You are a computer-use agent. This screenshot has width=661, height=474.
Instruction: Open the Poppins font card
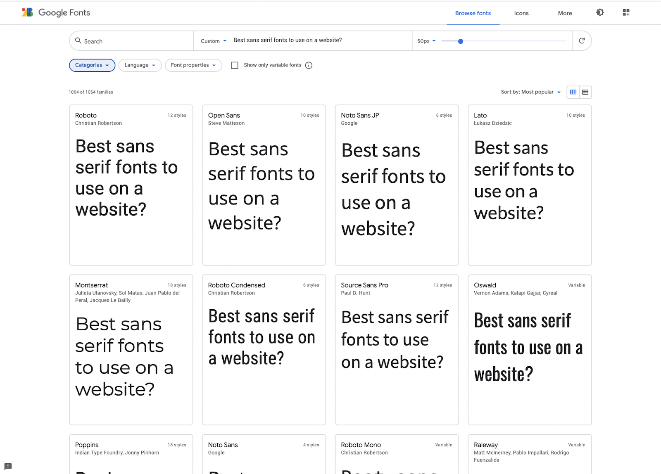point(131,454)
